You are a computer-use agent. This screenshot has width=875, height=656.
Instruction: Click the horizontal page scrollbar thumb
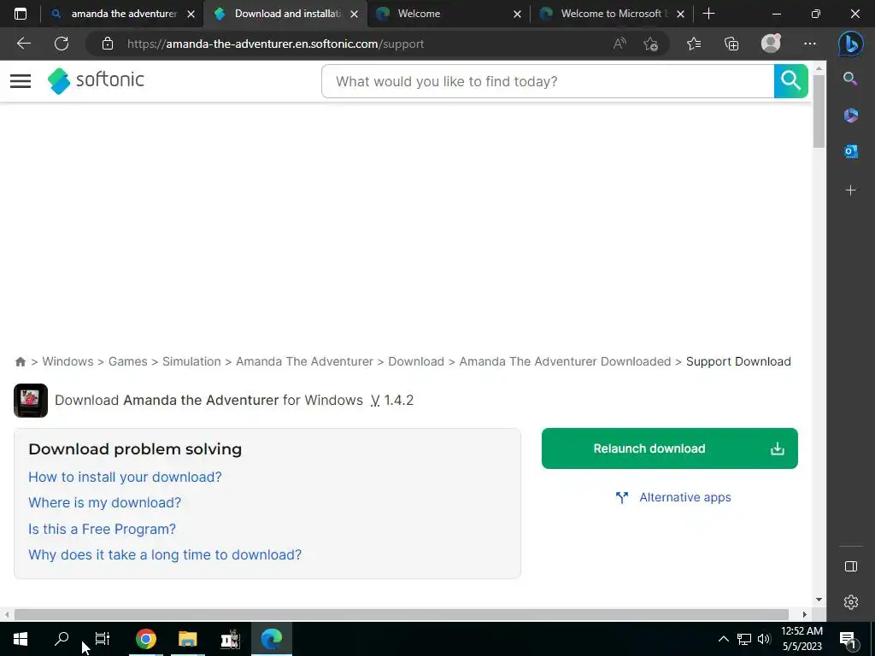(402, 614)
